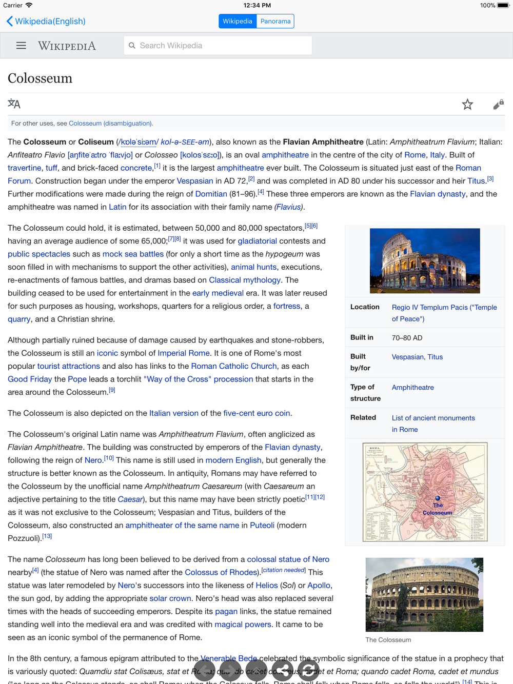Select the Wikipedia segment tab

click(x=238, y=21)
